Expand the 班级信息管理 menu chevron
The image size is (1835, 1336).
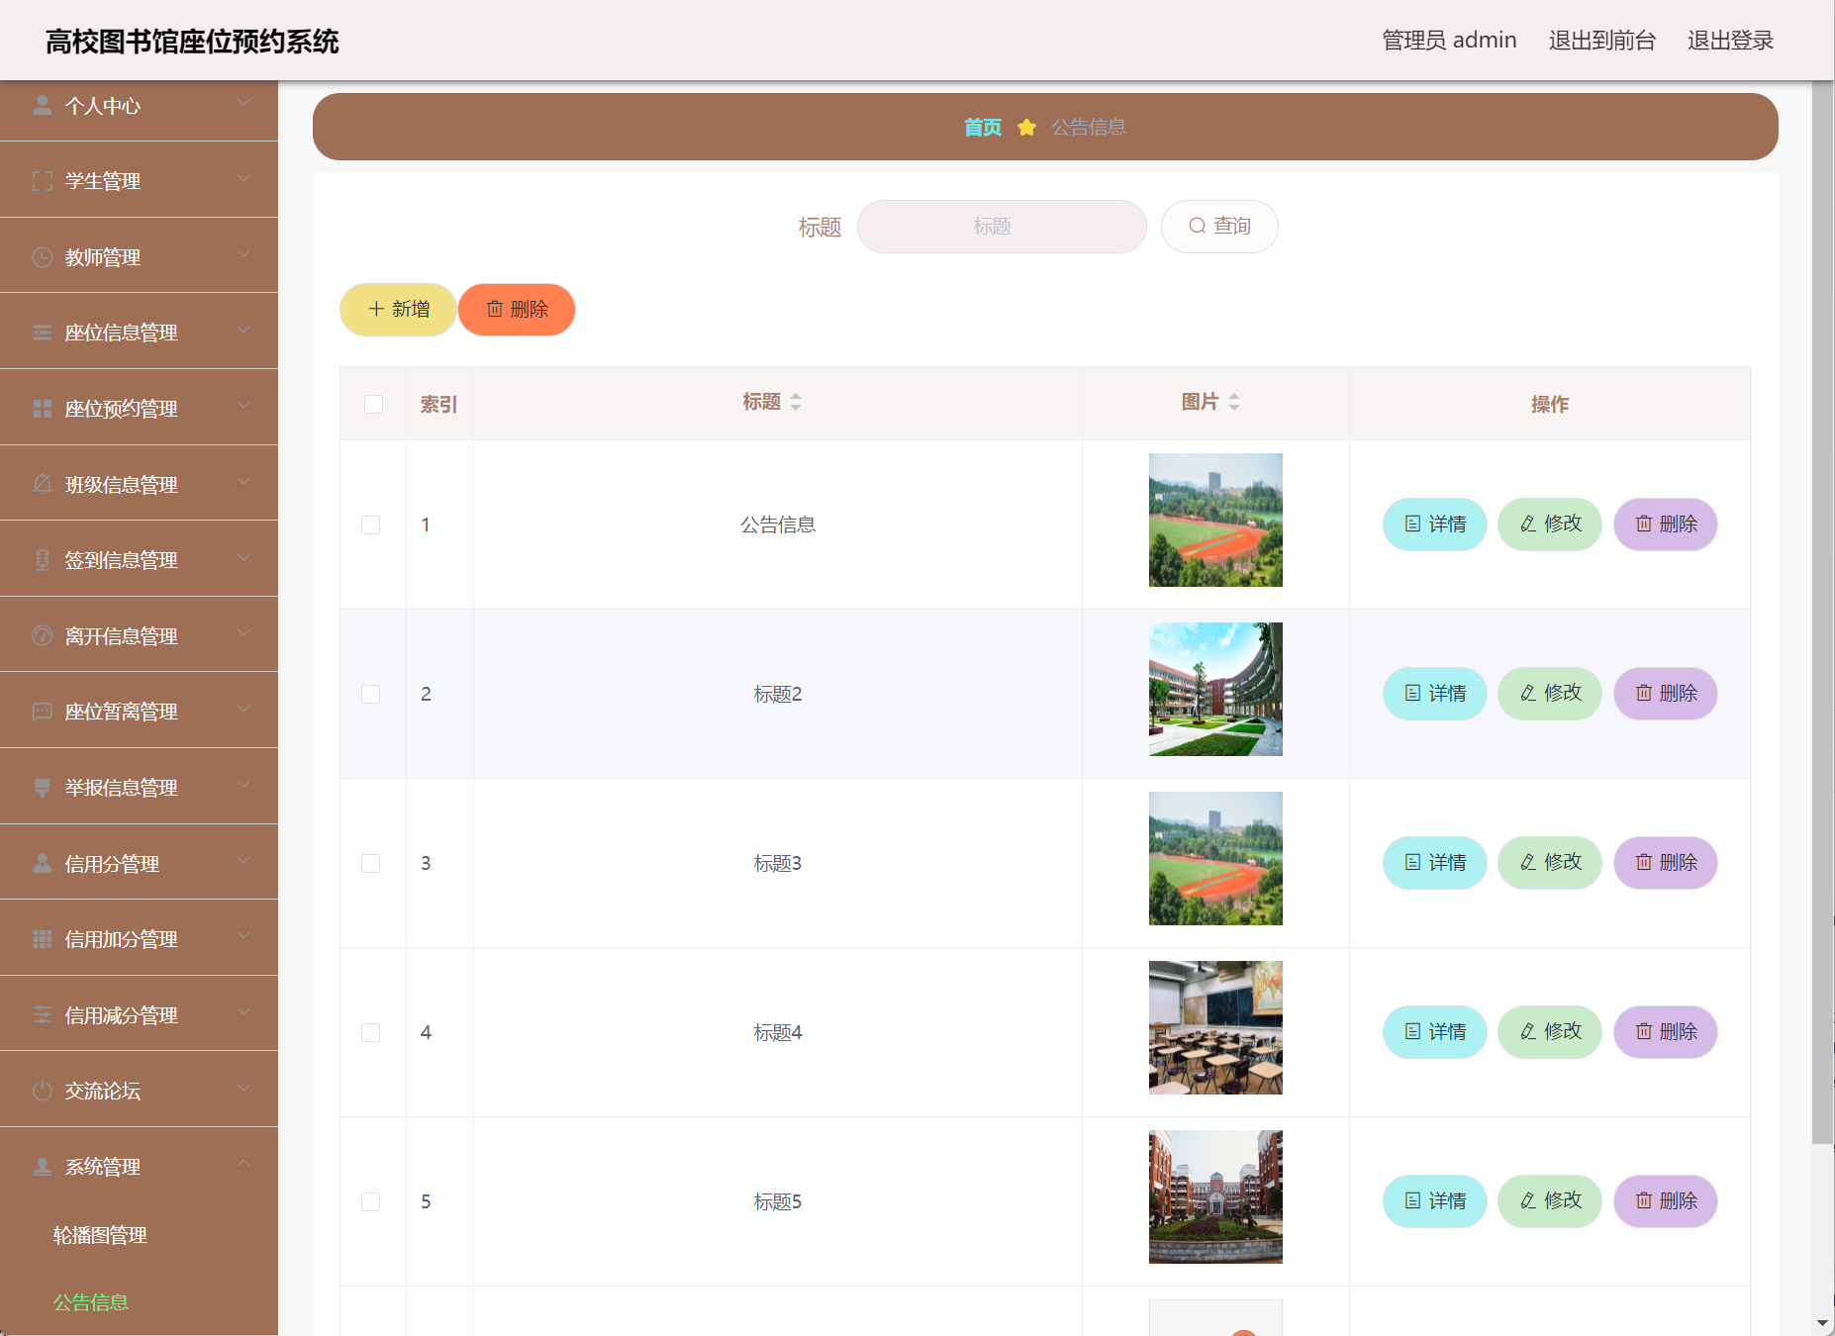coord(243,482)
